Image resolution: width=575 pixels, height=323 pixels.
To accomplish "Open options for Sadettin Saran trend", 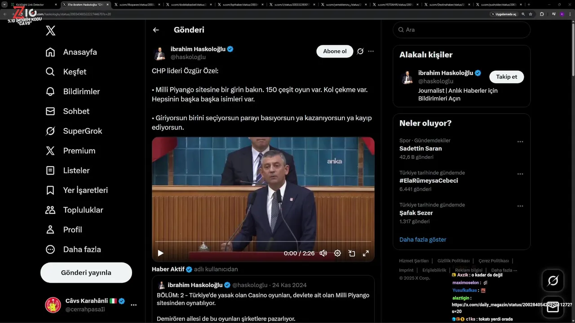I will (x=520, y=141).
